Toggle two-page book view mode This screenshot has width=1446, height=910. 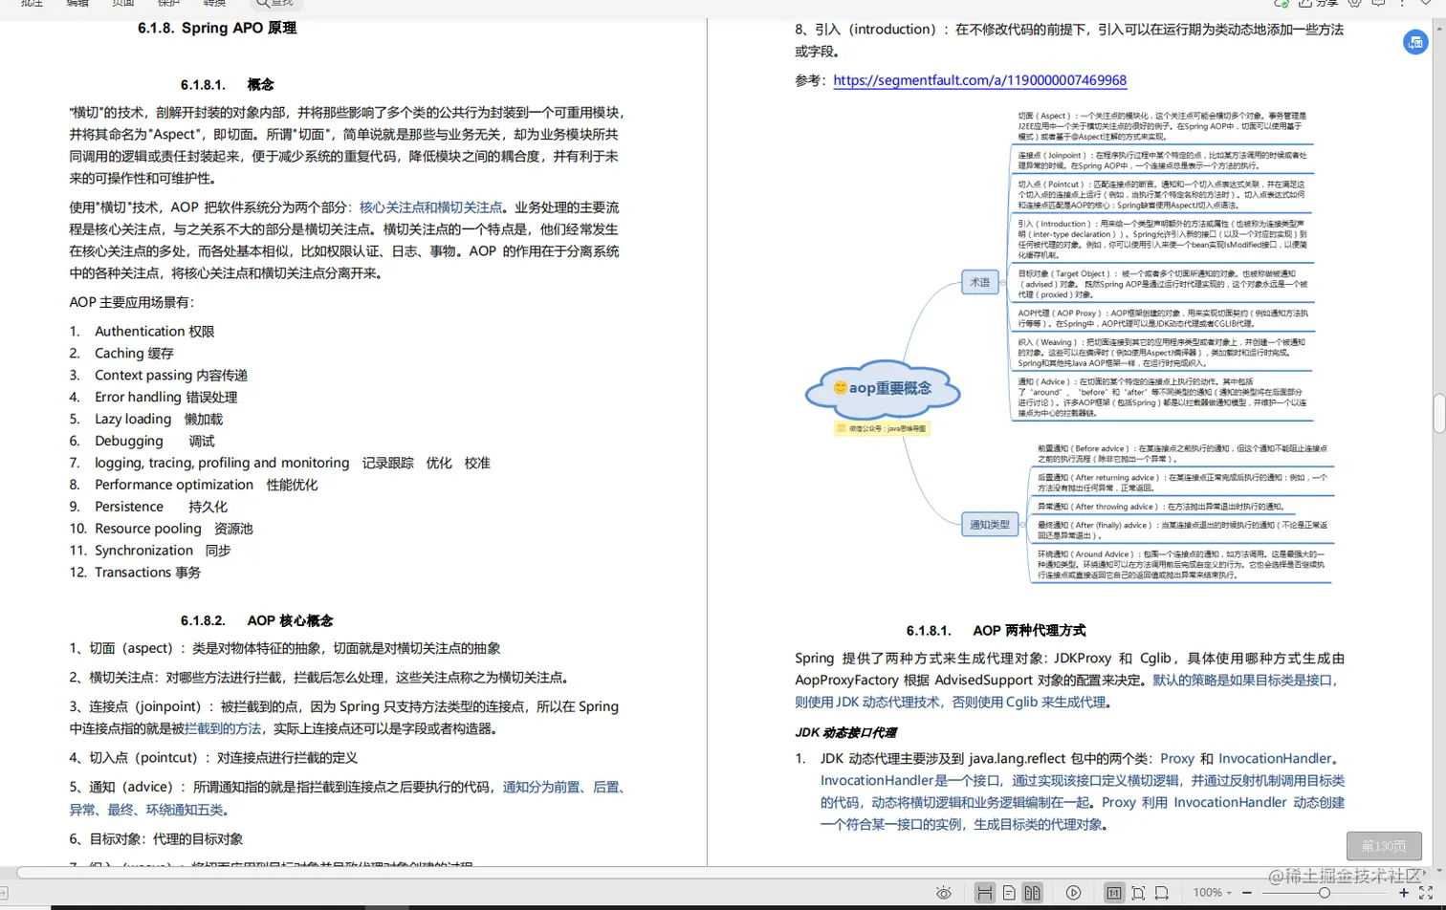tap(1033, 892)
